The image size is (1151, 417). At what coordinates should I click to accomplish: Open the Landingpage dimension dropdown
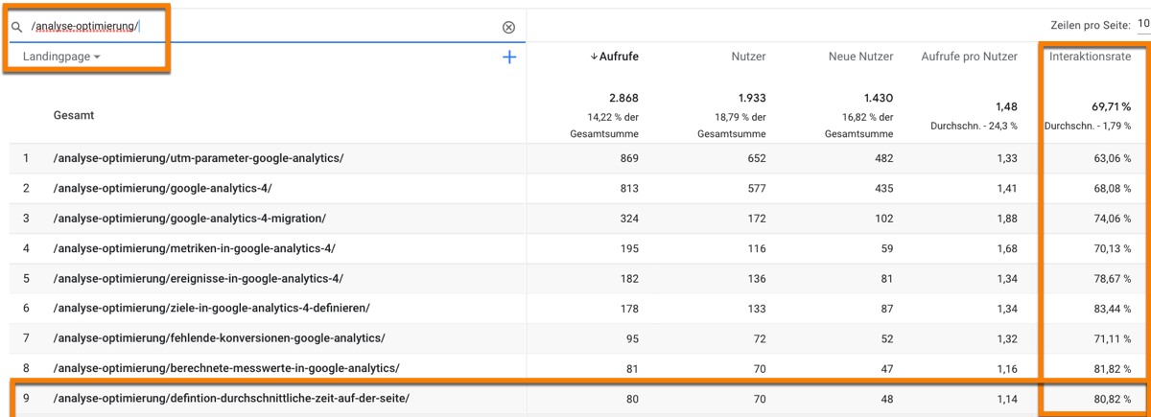[61, 58]
